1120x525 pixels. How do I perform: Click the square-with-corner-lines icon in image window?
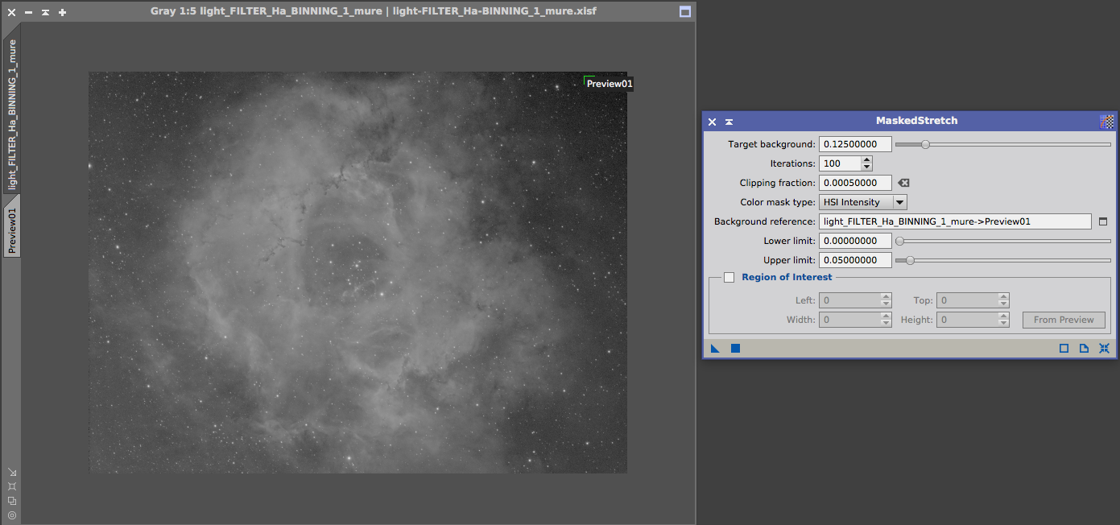12,486
